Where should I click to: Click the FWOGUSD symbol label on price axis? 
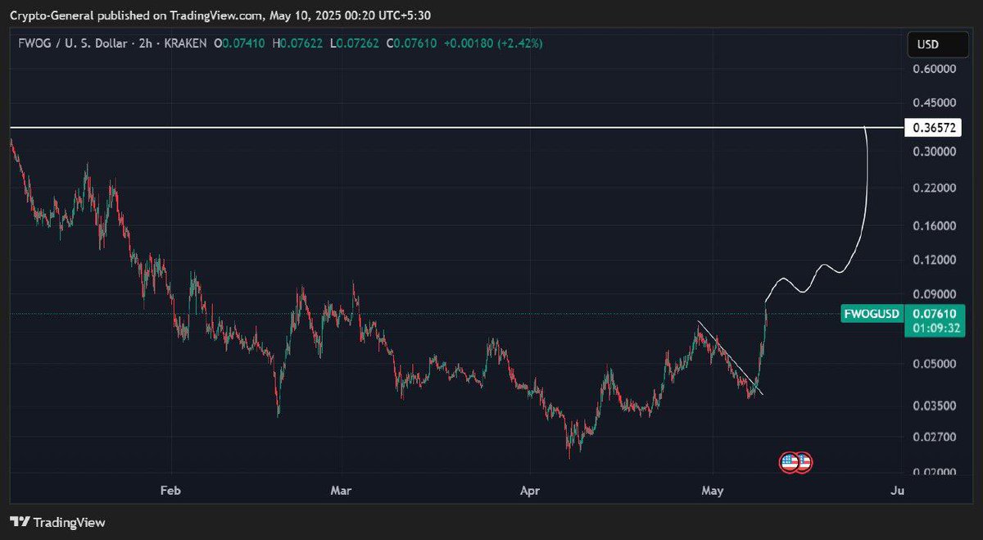tap(872, 314)
